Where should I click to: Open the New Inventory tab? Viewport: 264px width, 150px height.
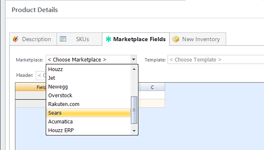tap(197, 39)
